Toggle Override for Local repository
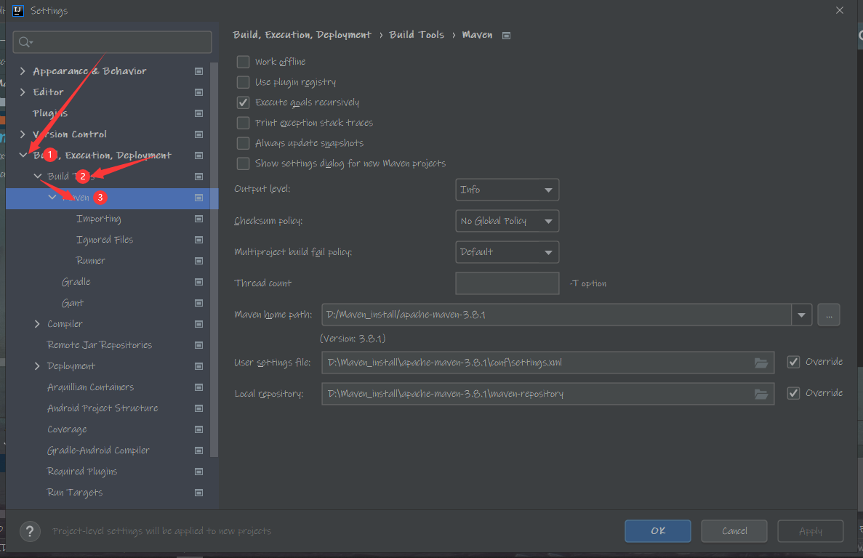Viewport: 863px width, 558px height. (793, 393)
